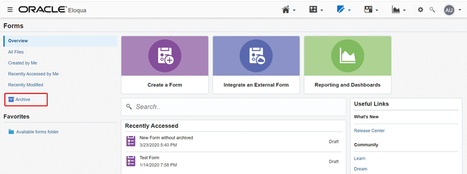467x174 pixels.
Task: Click form icon for Test Form
Action: 131,161
